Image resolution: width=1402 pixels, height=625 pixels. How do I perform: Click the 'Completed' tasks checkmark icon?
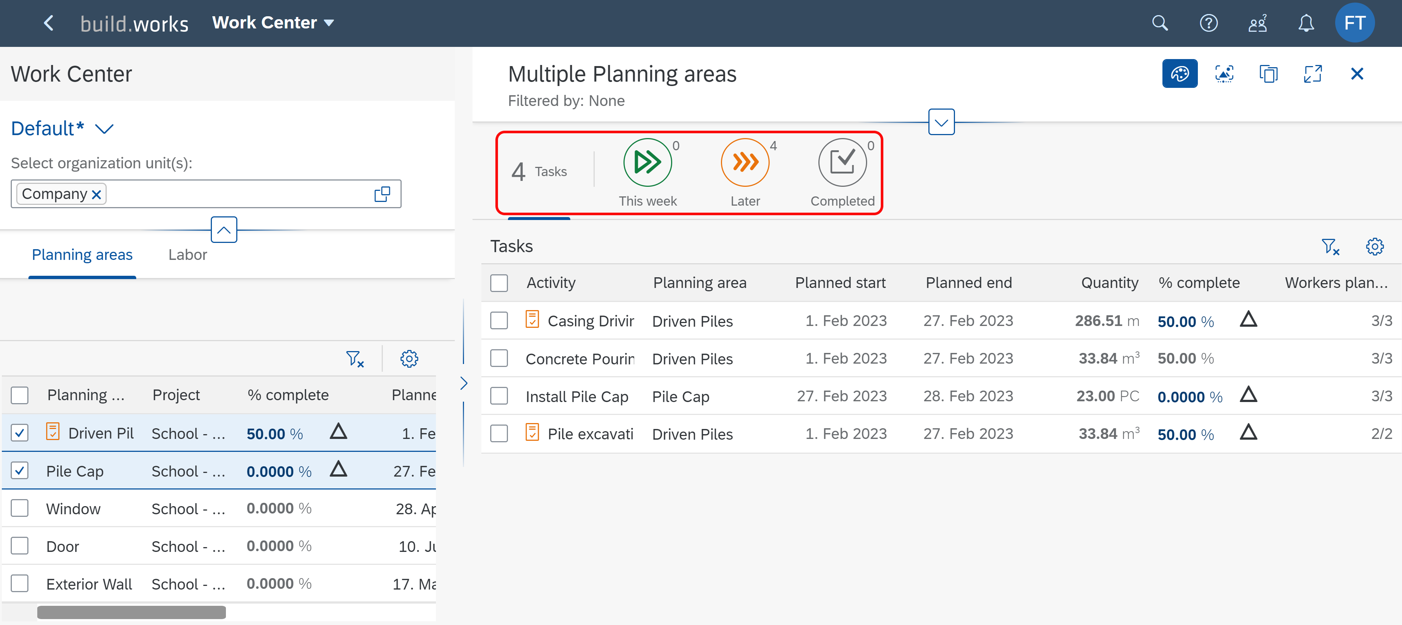[842, 162]
